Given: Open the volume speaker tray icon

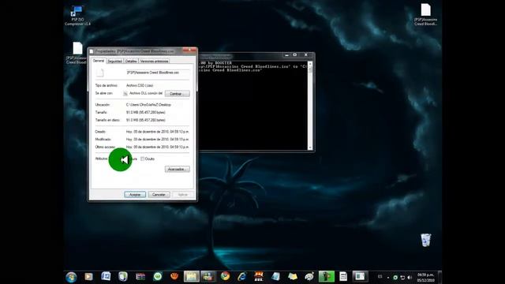Looking at the screenshot, I should point(410,277).
